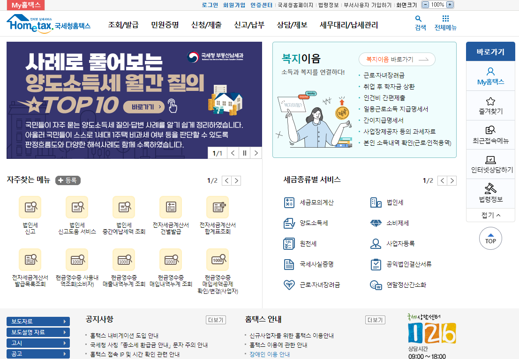Open 원천세 service
The height and width of the screenshot is (359, 519).
pyautogui.click(x=300, y=244)
